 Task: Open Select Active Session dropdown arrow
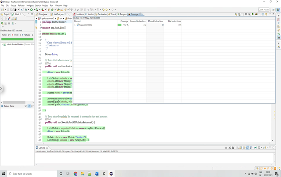259,14
